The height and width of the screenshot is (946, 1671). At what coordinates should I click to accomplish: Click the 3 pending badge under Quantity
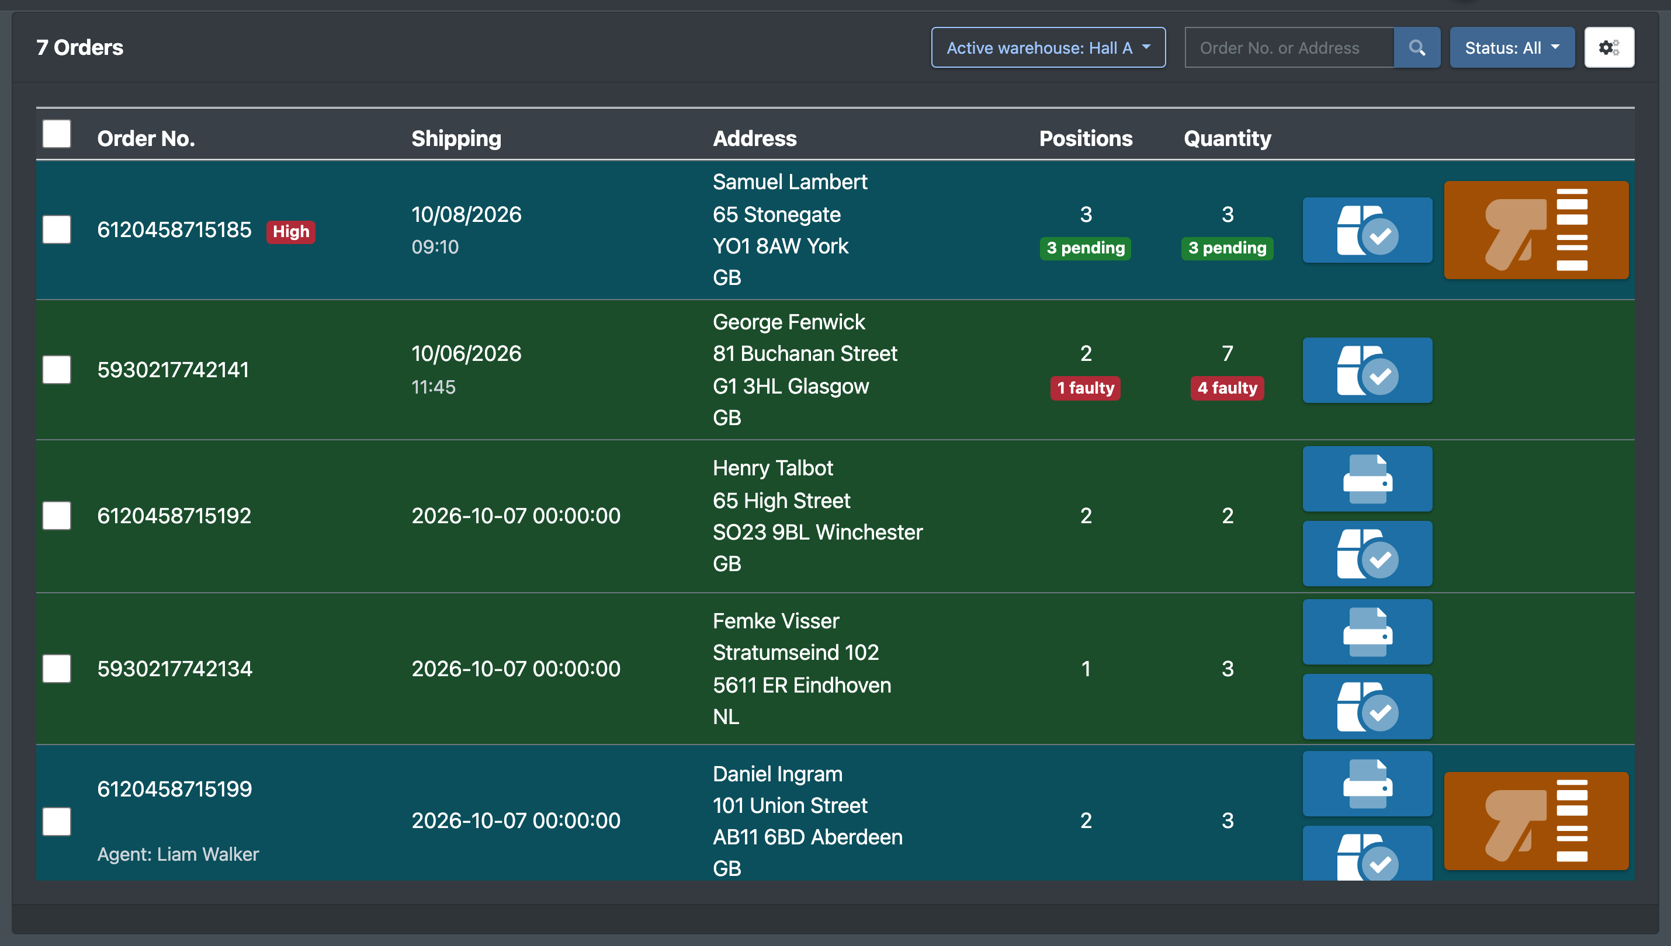[x=1227, y=248]
